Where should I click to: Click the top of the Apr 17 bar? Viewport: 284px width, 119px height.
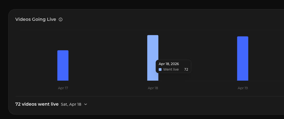pos(63,51)
